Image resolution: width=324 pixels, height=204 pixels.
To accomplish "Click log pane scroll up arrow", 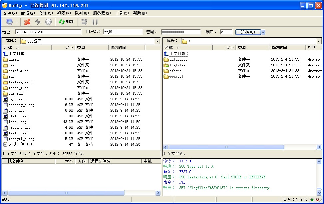I will (x=319, y=161).
